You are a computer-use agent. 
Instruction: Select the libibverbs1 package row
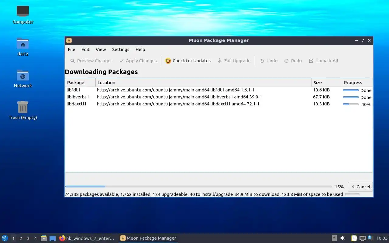(x=219, y=97)
